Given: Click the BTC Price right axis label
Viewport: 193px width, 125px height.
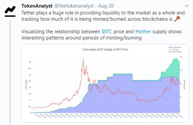Looking at the screenshot, I should pos(184,85).
